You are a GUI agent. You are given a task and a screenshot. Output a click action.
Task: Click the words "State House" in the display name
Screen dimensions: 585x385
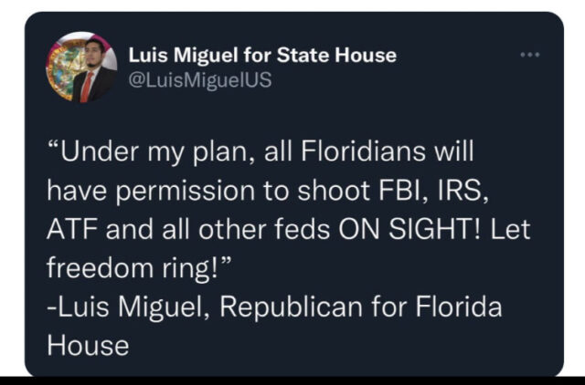tap(336, 55)
